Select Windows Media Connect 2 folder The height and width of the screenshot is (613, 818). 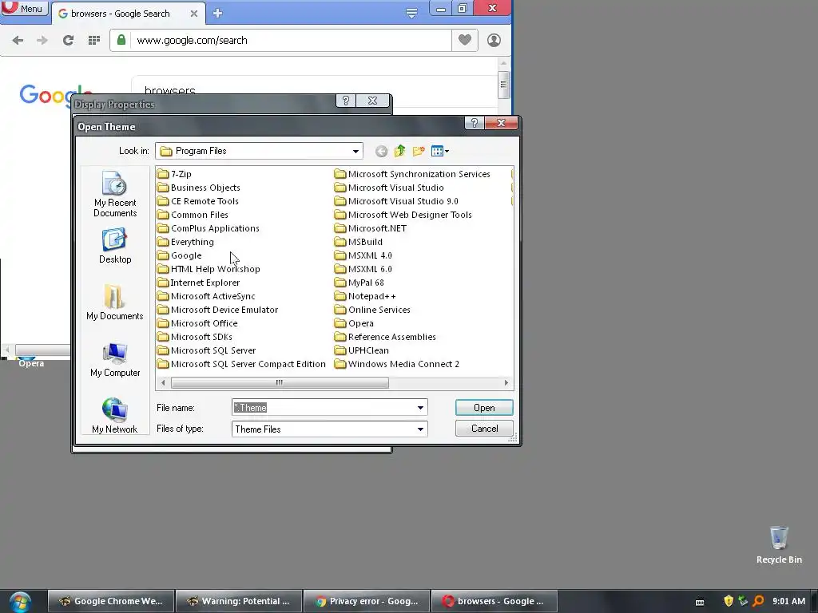(397, 364)
